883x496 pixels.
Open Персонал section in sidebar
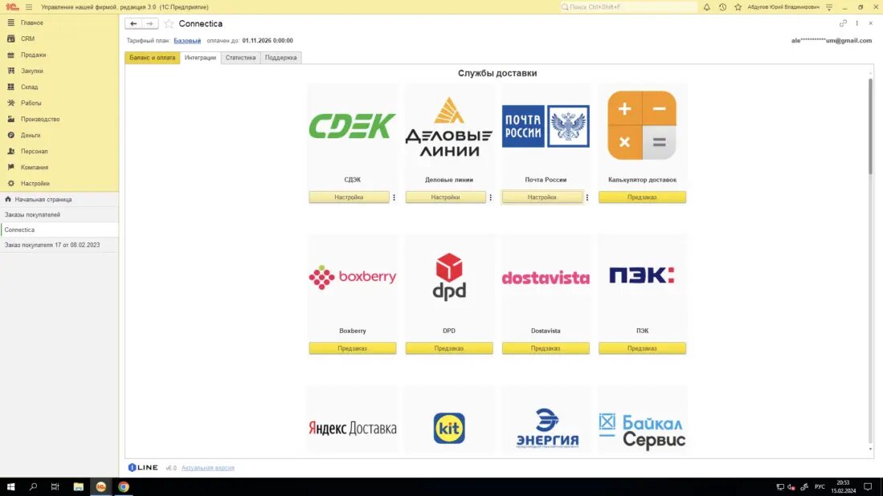click(59, 151)
